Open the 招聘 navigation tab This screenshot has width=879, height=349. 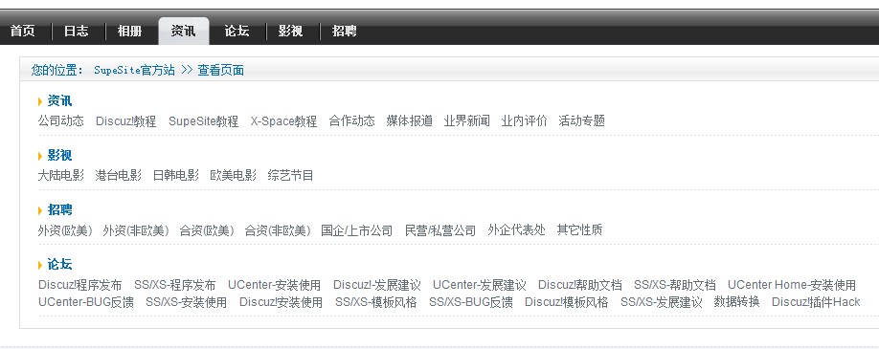pos(344,31)
